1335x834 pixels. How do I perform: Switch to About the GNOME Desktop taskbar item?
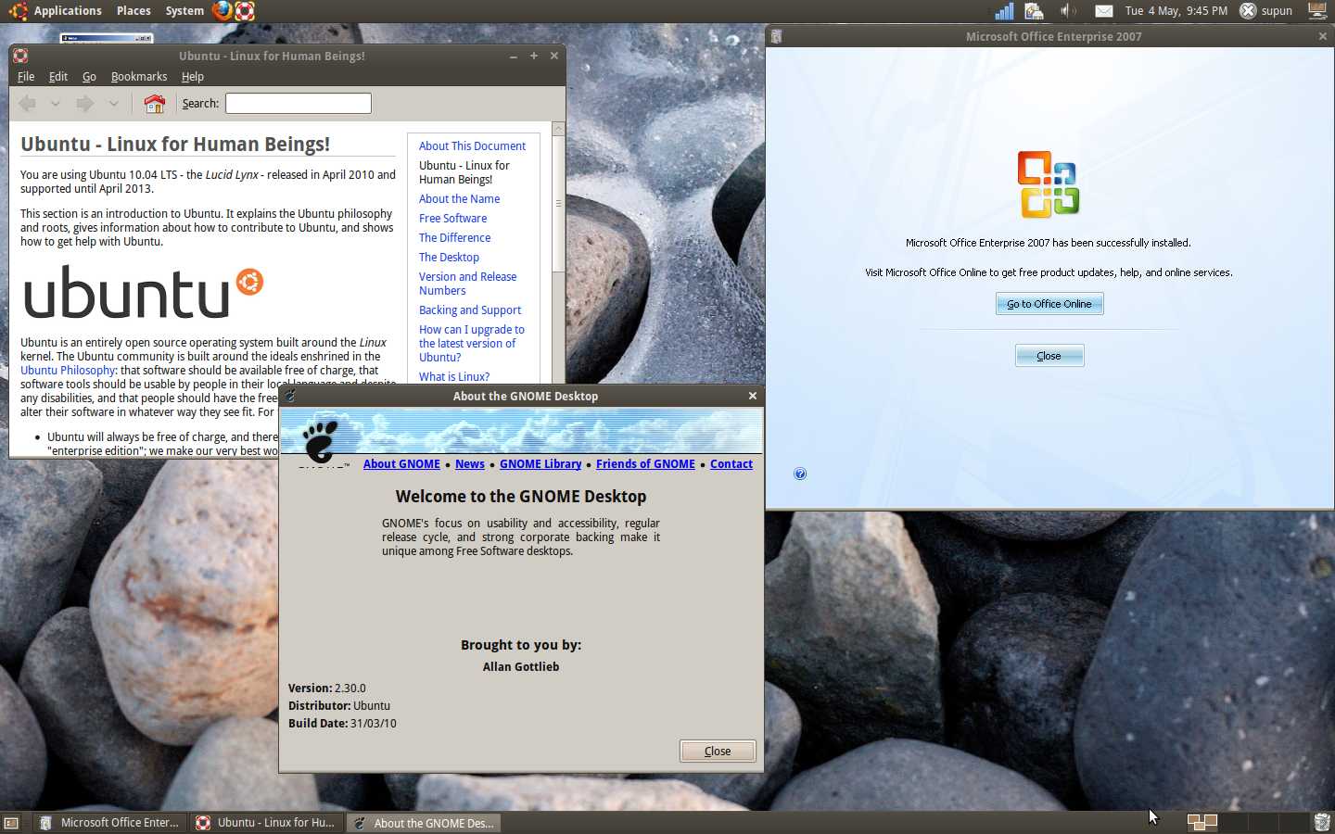(x=425, y=823)
